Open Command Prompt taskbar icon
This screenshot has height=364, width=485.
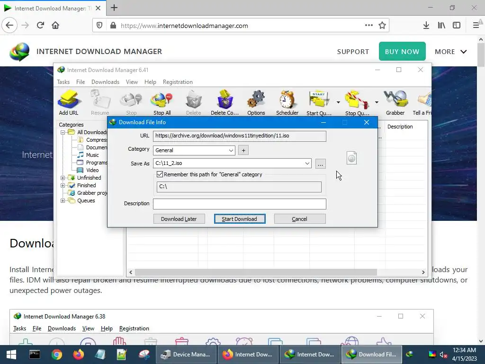(x=35, y=355)
